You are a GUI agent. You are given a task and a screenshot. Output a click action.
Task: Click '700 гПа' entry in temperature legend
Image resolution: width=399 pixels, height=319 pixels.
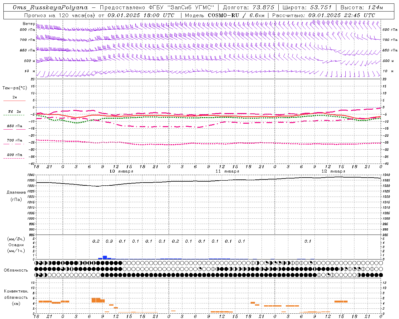point(14,140)
